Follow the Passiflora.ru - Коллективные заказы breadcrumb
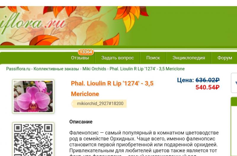The image size is (237, 156). point(42,69)
